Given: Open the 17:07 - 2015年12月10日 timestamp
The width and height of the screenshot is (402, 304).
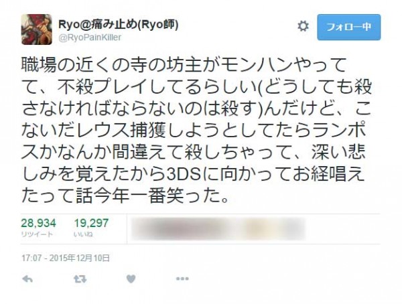Looking at the screenshot, I should click(x=66, y=258).
